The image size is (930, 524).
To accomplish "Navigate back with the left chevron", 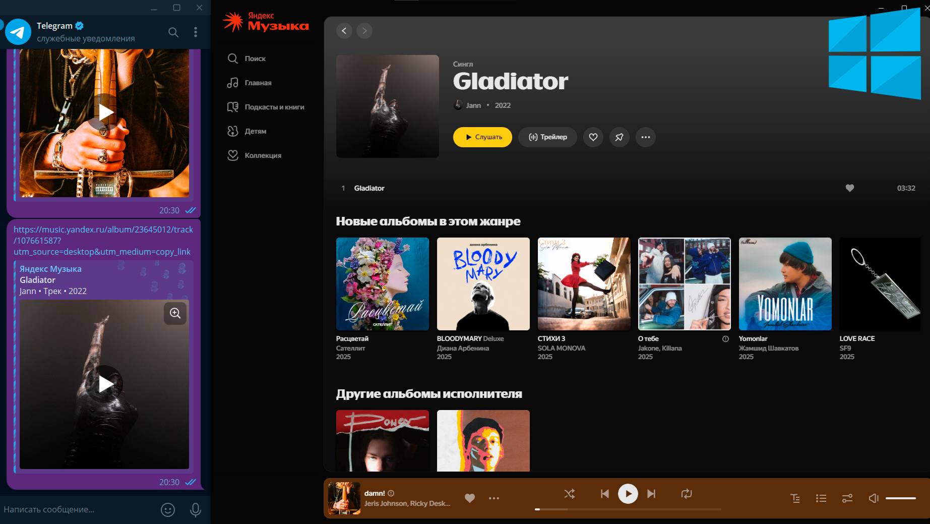I will (x=344, y=31).
